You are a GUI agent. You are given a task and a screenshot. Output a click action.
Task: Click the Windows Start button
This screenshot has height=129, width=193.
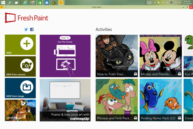3,3
